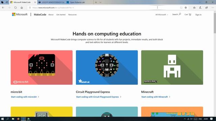Open the Get started menu item
Image resolution: width=216 pixels, height=121 pixels.
tap(61, 15)
